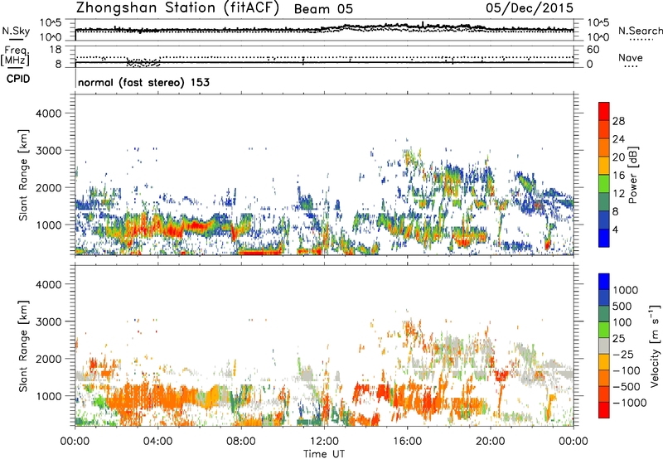This screenshot has height=459, width=663.
Task: Select the blue top segment of Velocity colorbar
Action: click(x=604, y=282)
